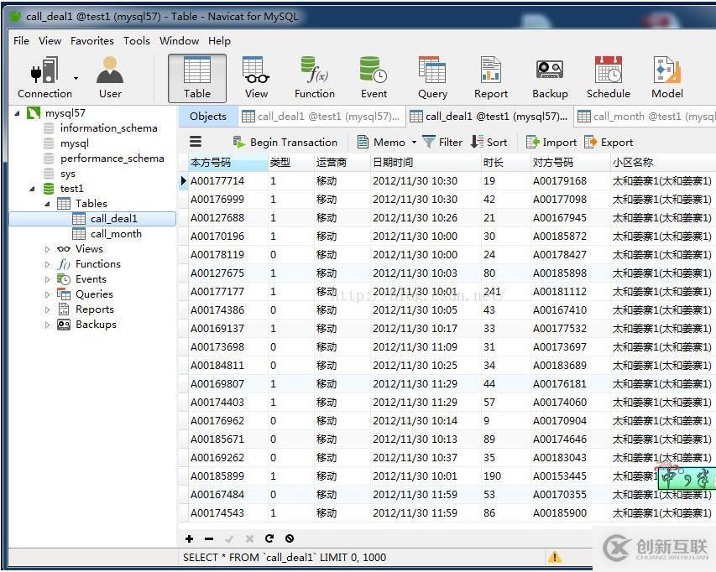Image resolution: width=716 pixels, height=572 pixels.
Task: Click the Export button
Action: point(609,143)
